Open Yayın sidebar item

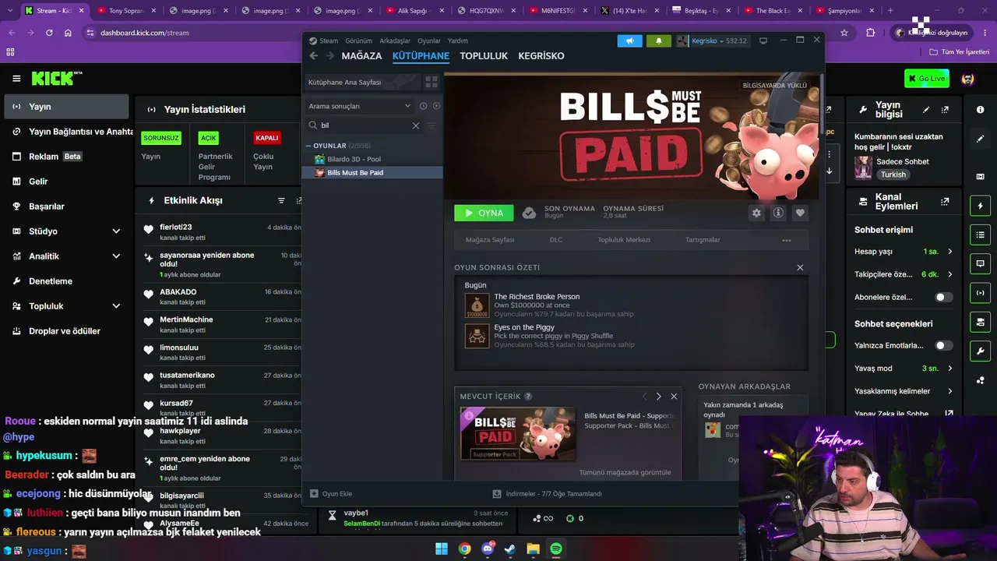click(66, 107)
